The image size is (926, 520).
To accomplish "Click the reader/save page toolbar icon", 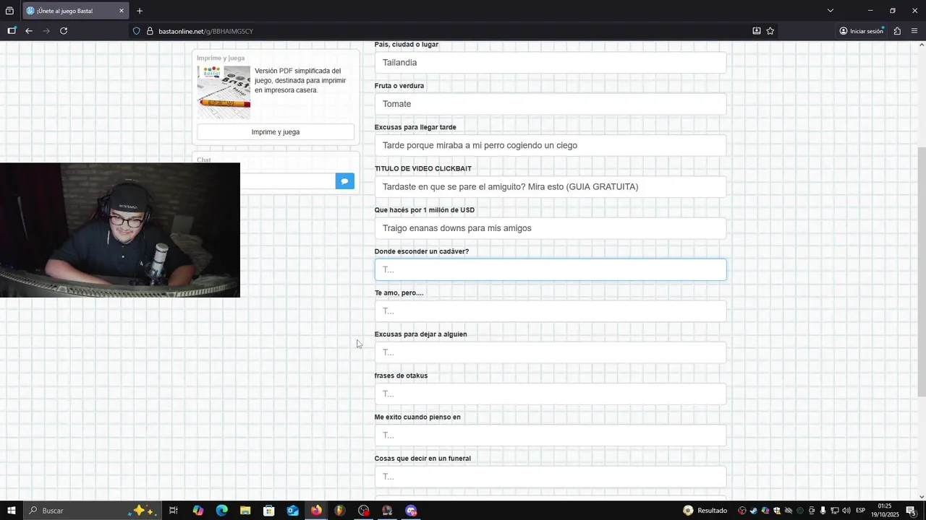I will [756, 31].
